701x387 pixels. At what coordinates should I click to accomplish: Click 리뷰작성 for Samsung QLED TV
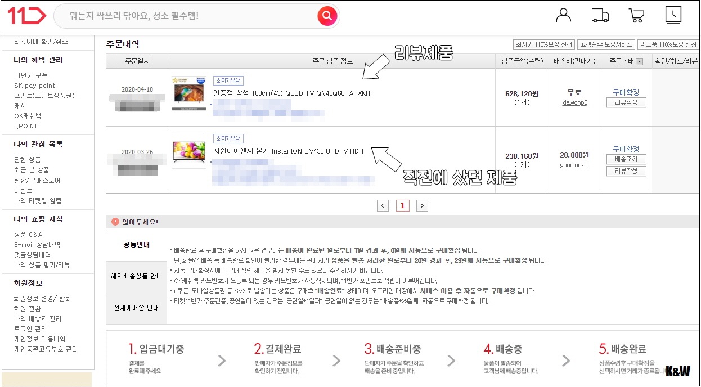(x=626, y=102)
